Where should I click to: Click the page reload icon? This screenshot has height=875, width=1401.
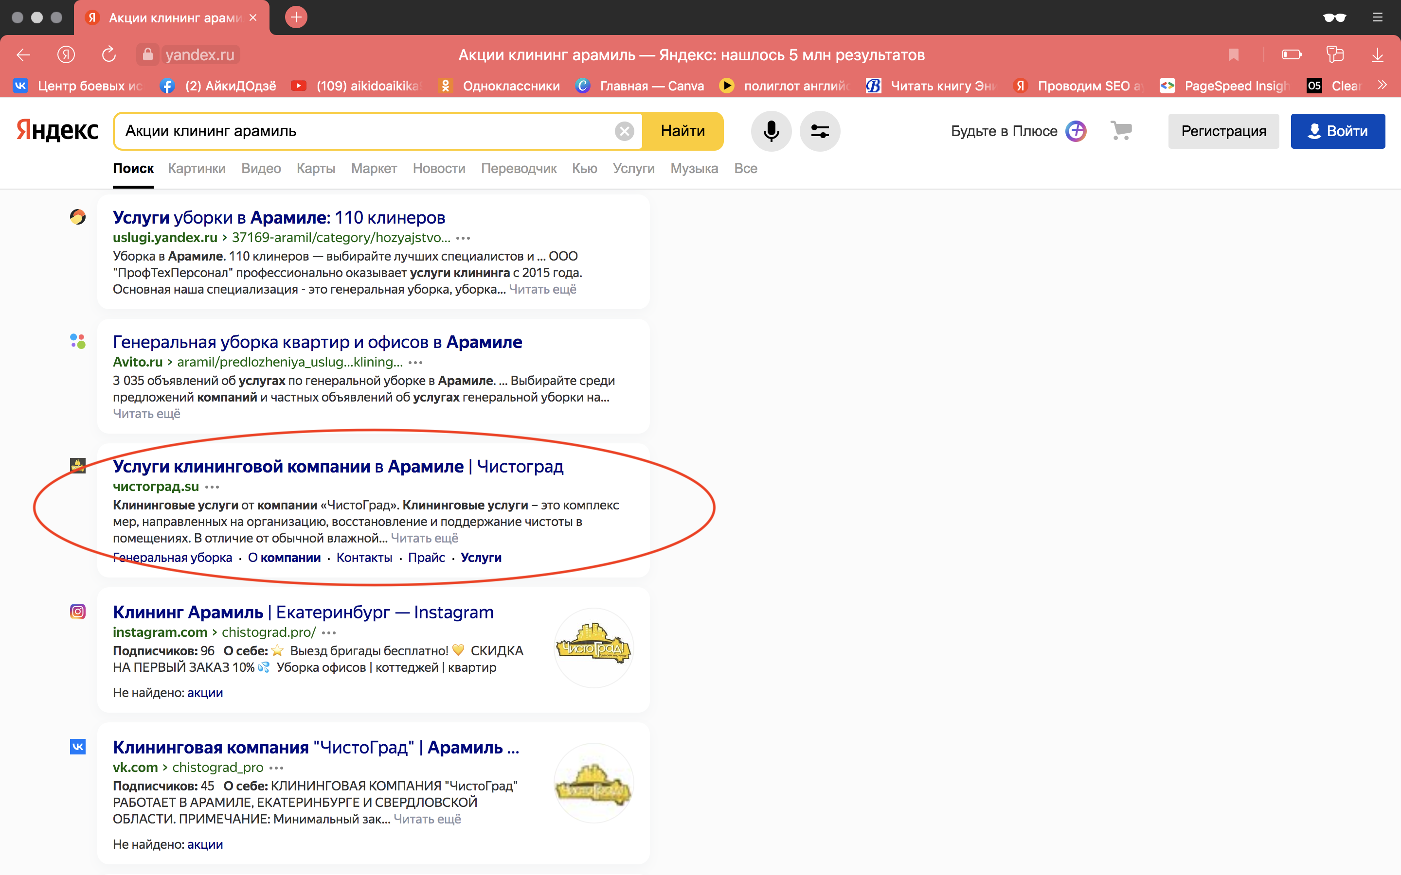[108, 55]
